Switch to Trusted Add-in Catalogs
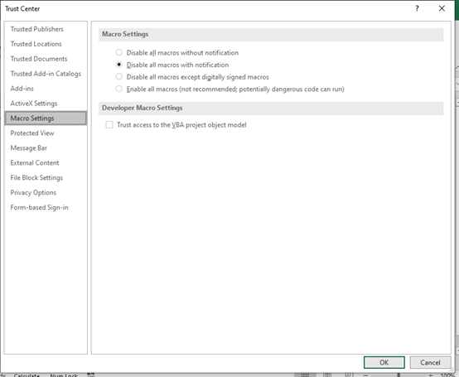Screen dimensions: 459x377 pyautogui.click(x=46, y=74)
